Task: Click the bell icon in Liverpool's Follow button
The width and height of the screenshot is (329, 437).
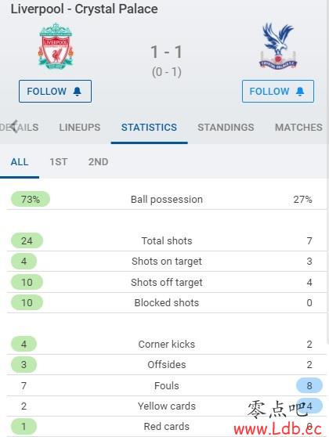Action: tap(78, 91)
